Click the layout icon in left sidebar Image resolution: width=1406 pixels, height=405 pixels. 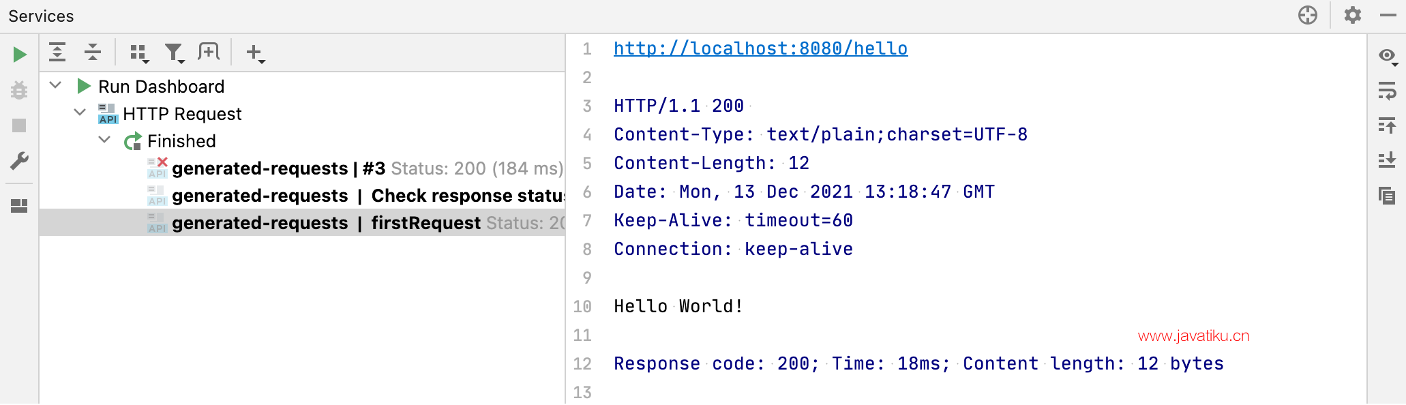tap(19, 206)
